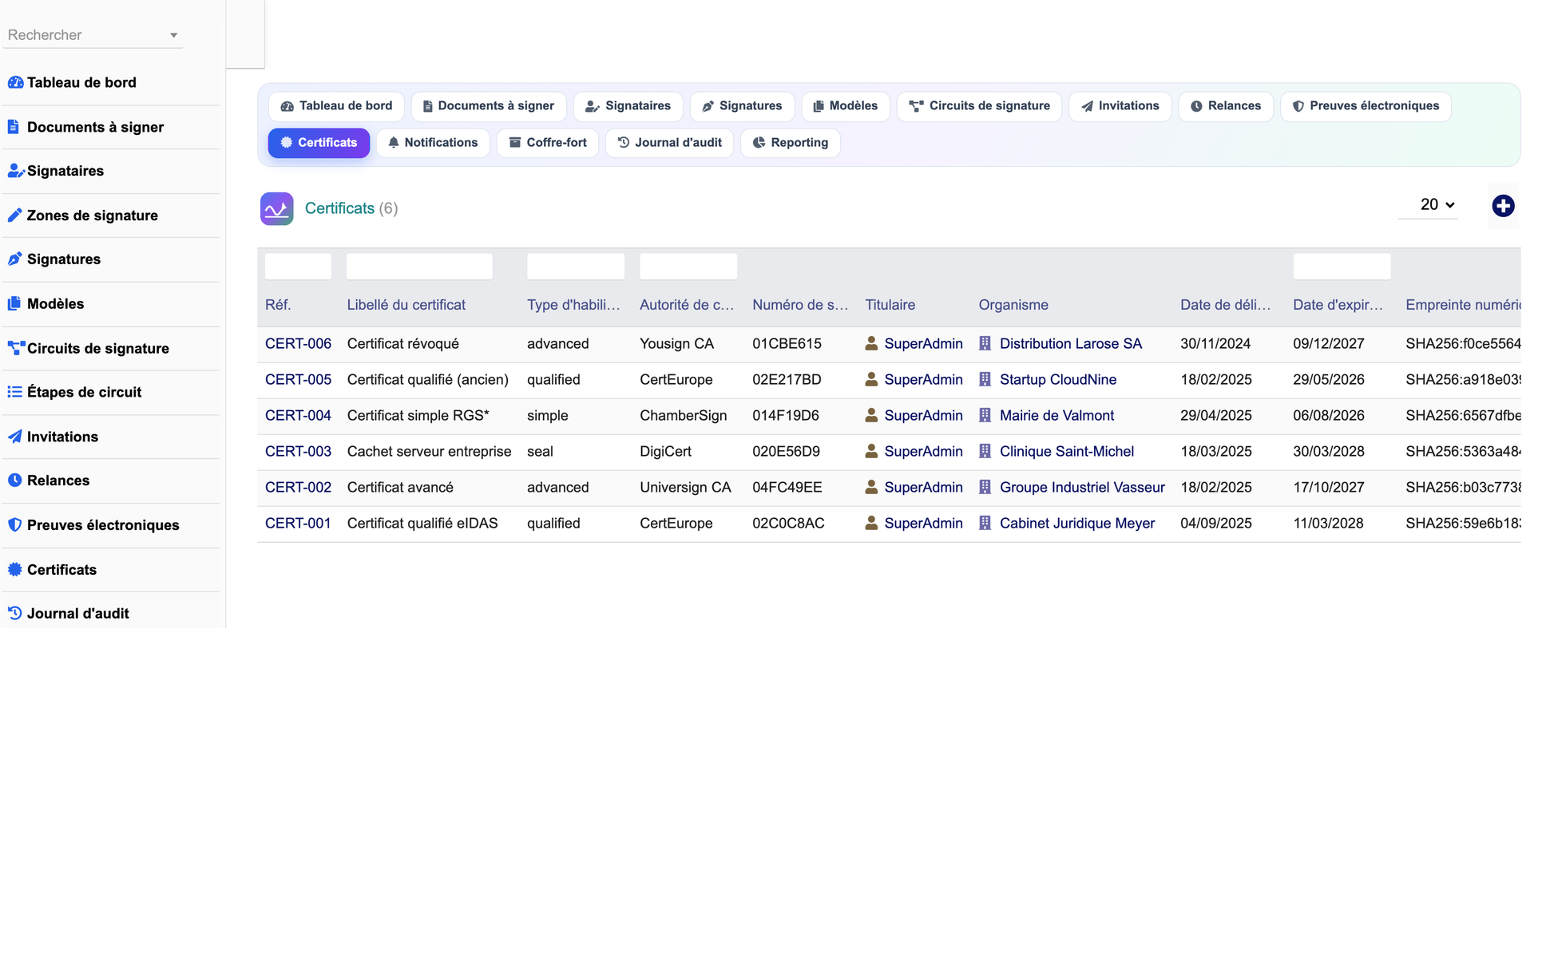Open the Rechercher dropdown

(93, 35)
